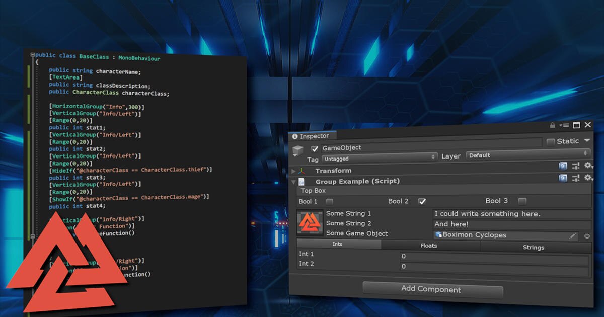Open Group Example script gear menu
Screen dimensions: 604x317
(x=588, y=178)
